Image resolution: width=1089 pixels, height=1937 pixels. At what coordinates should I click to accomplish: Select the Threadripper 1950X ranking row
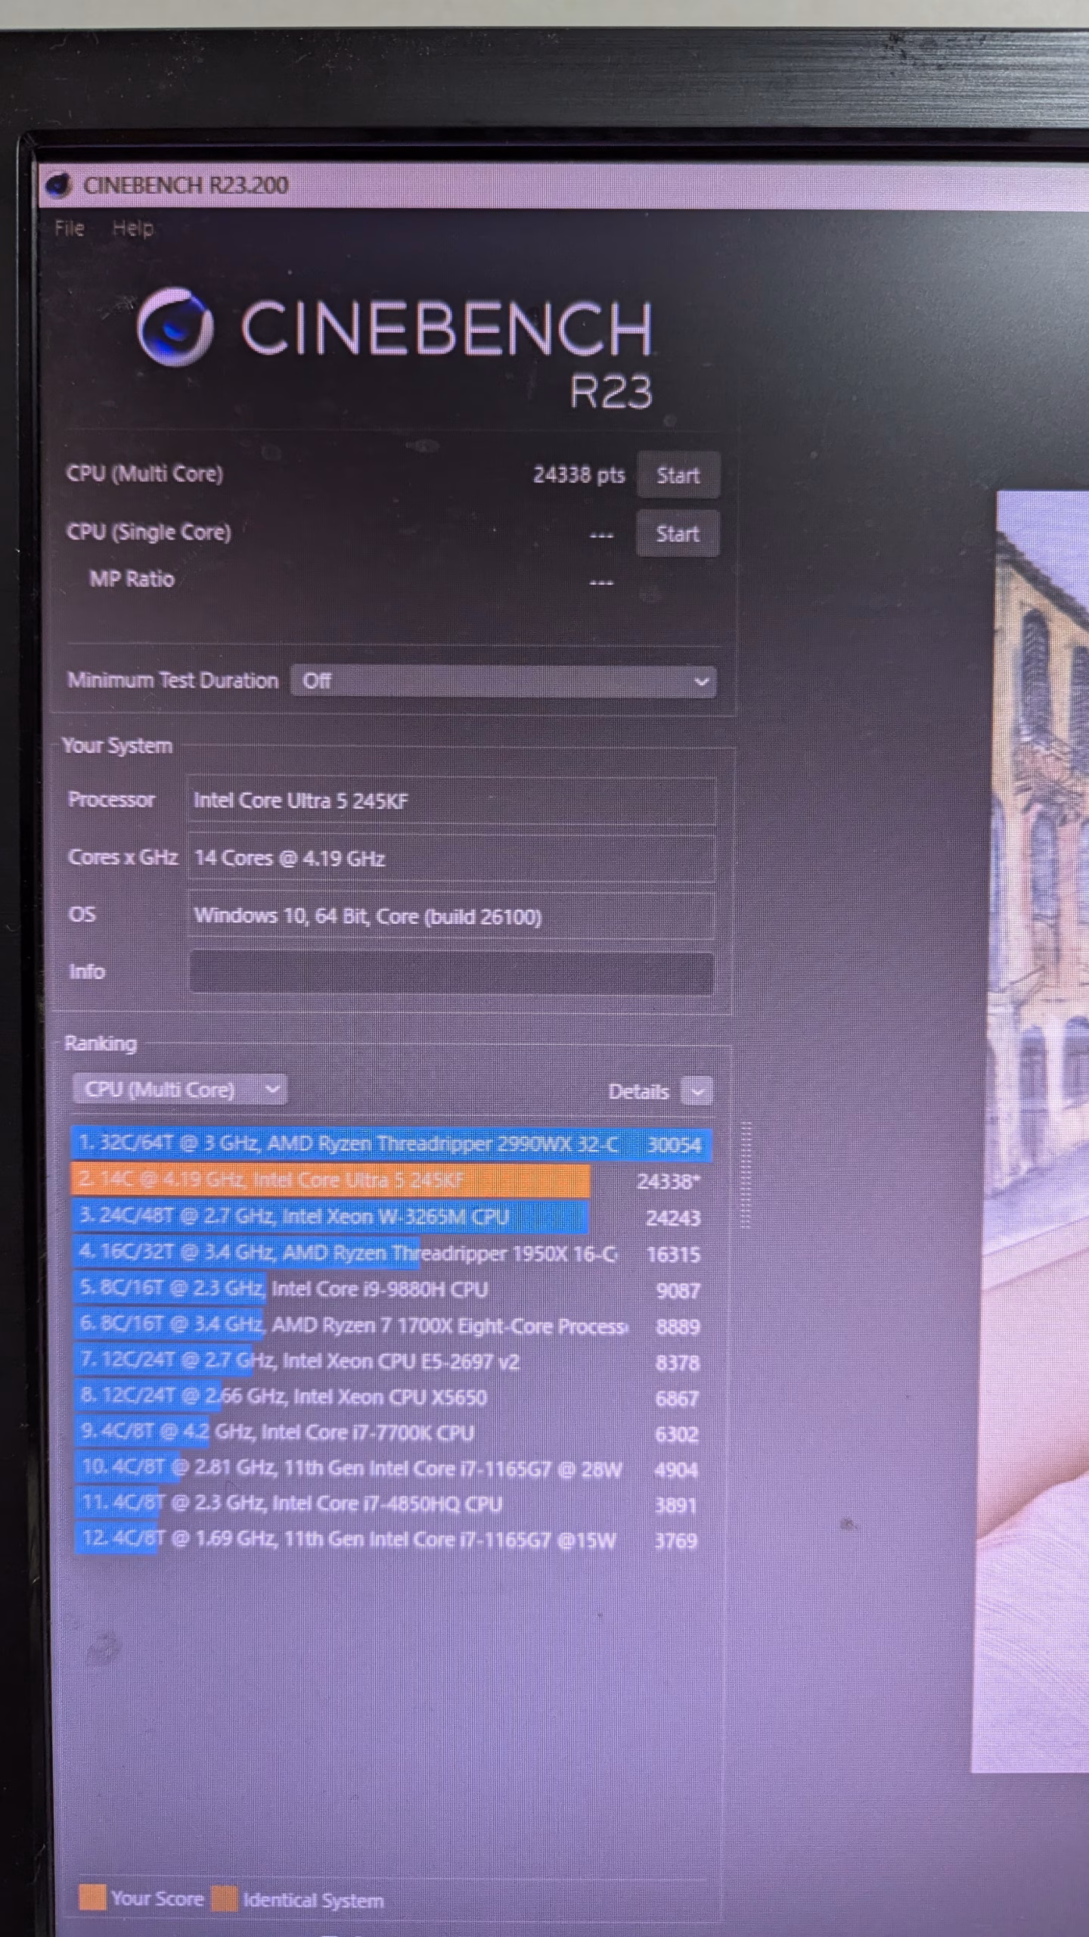point(392,1253)
